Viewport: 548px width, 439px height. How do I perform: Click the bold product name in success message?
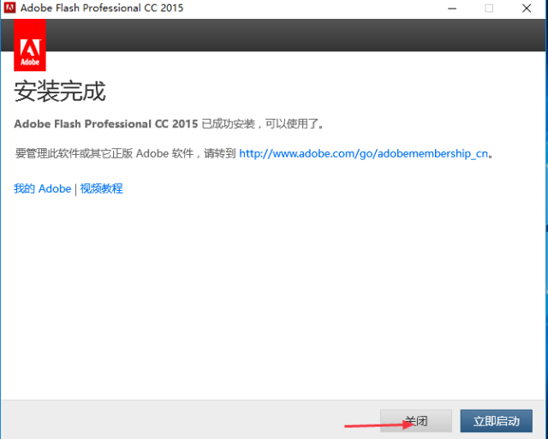click(x=105, y=124)
